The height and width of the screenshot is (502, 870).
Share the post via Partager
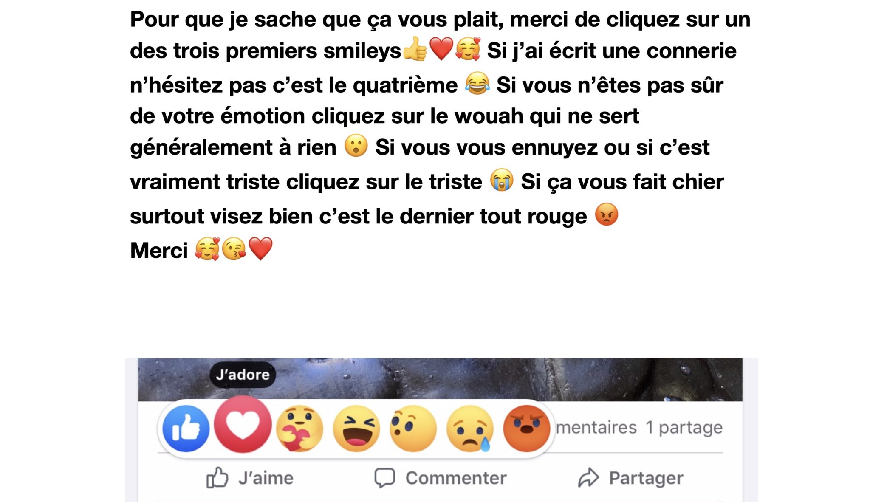[631, 478]
